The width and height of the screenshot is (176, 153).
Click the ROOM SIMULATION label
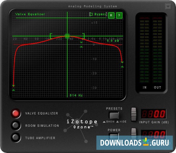tap(42, 126)
